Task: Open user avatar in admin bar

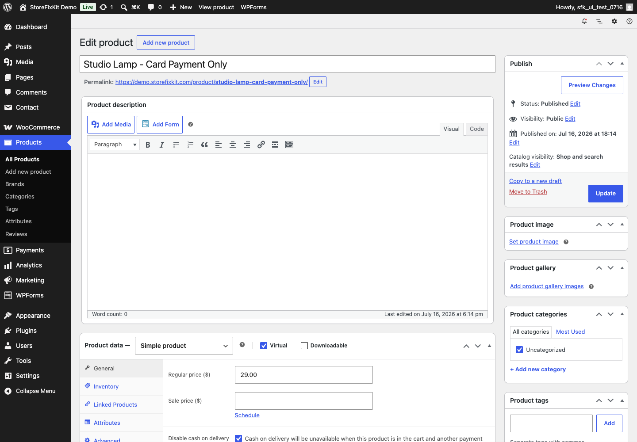Action: tap(629, 7)
